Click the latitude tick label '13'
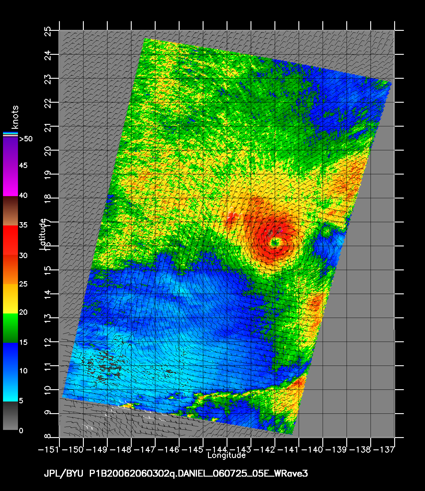Screen dimensions: 425x491 pos(47,319)
